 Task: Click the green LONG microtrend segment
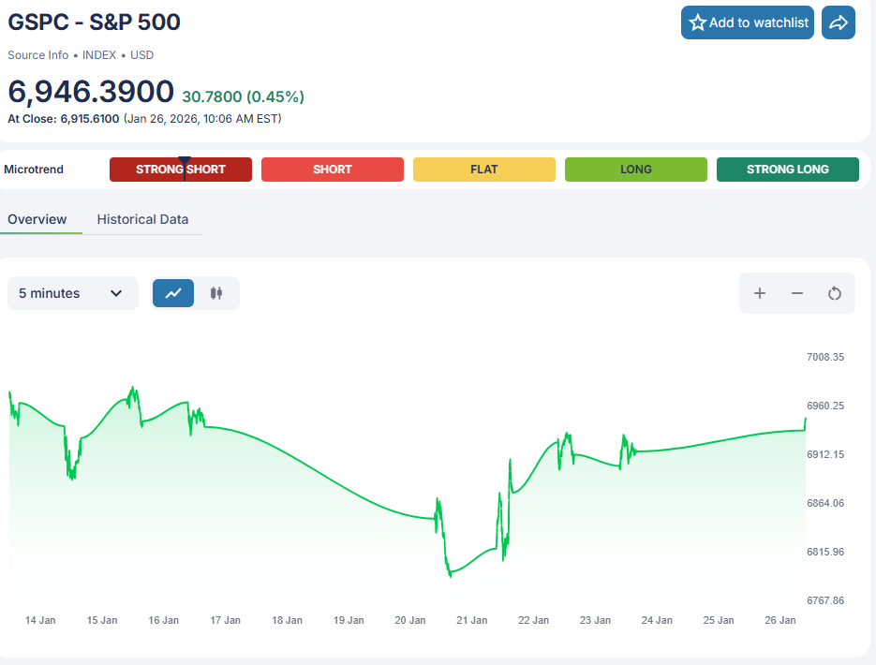(636, 170)
